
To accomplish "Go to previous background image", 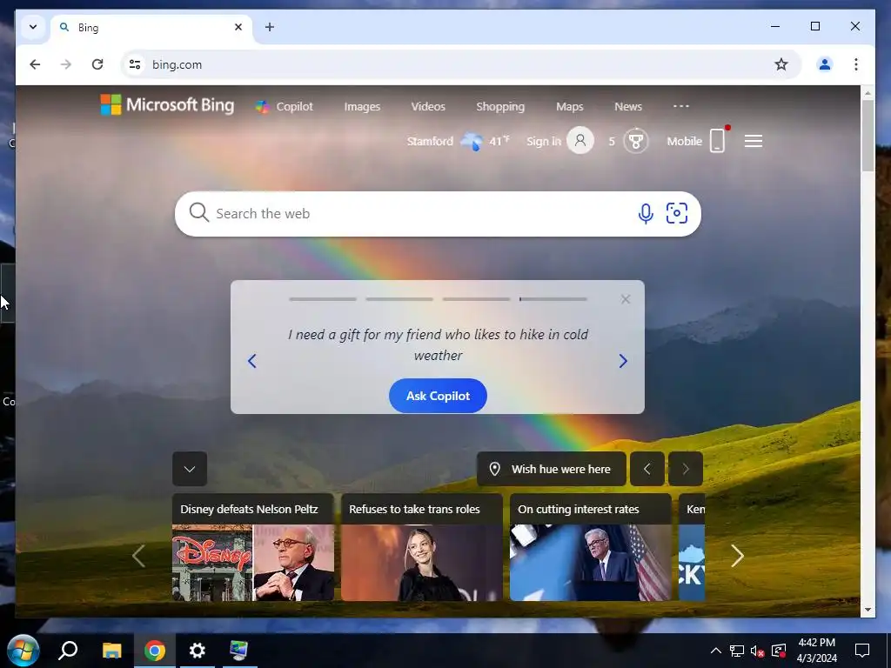I will (647, 469).
